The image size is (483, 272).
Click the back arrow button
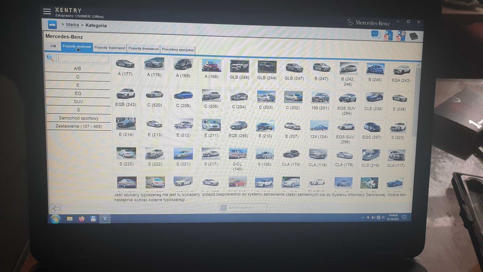(x=56, y=209)
